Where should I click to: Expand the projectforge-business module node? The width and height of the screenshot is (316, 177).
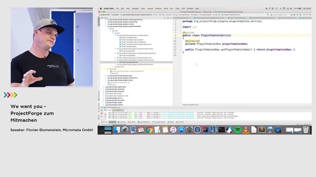pos(104,89)
